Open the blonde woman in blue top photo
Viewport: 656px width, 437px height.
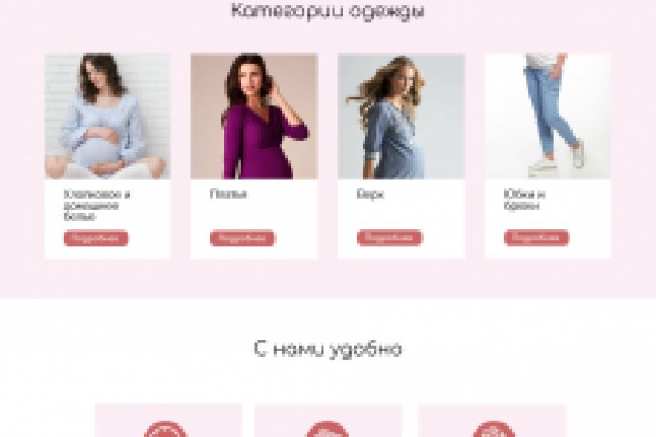401,117
